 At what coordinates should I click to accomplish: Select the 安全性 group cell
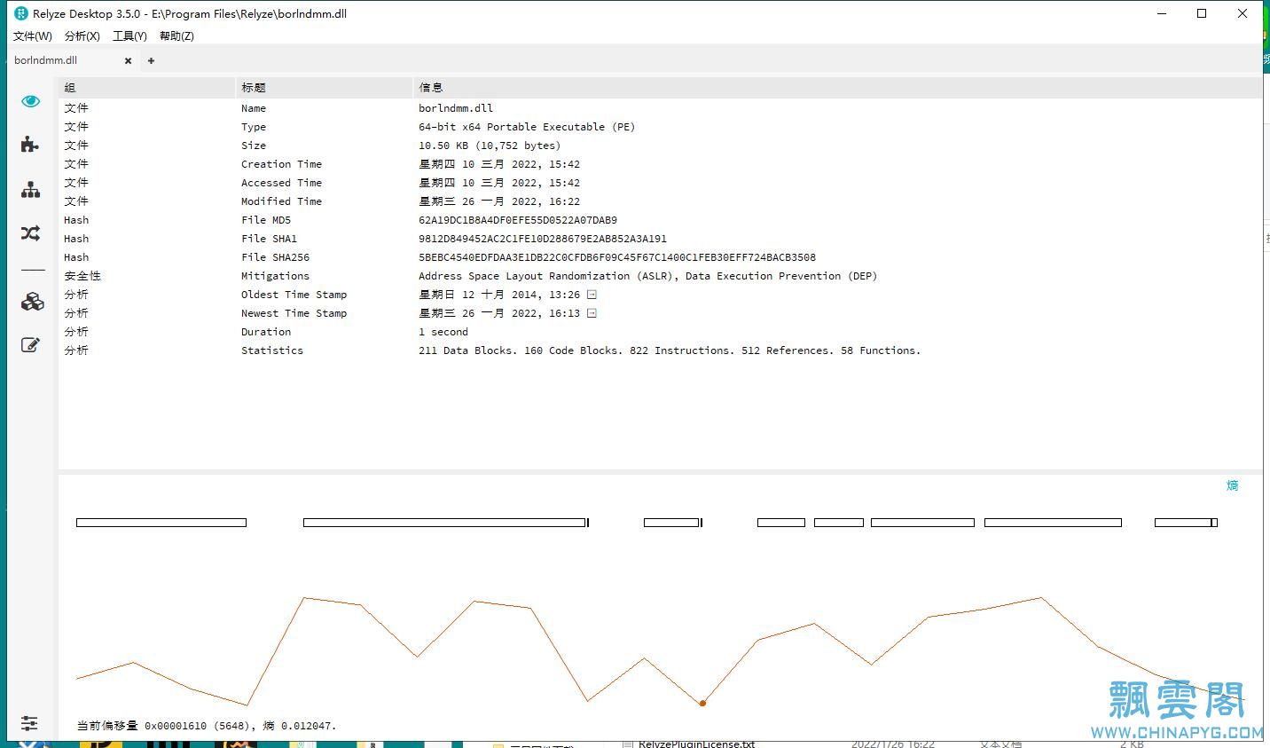[82, 276]
